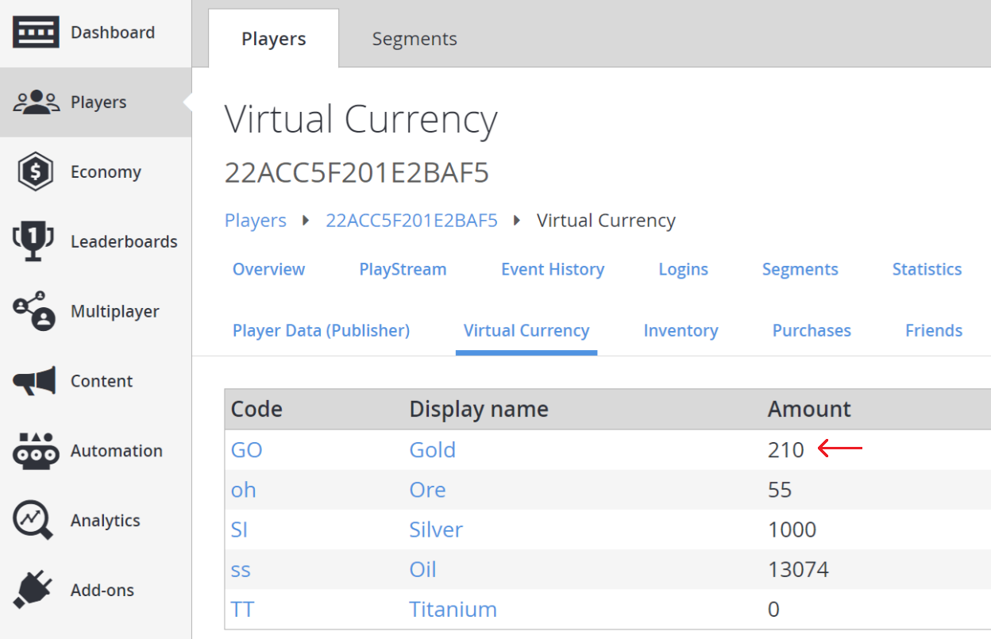
Task: Select the Content megaphone icon
Action: [34, 381]
